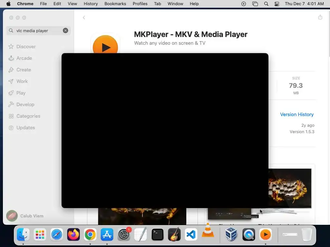This screenshot has height=247, width=330.
Task: Open the share button for MKPlayer
Action: pos(320,17)
